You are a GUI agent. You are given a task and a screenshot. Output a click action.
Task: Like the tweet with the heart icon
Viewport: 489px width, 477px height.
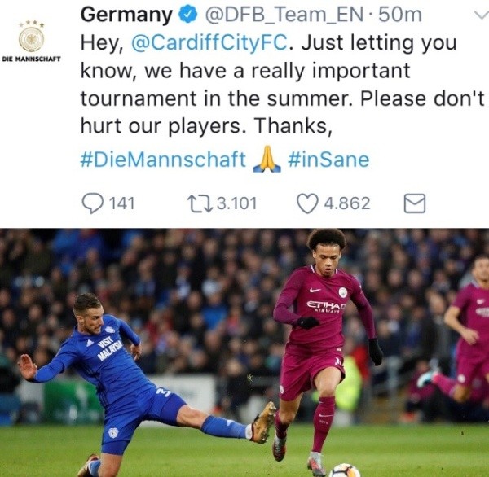pos(307,203)
